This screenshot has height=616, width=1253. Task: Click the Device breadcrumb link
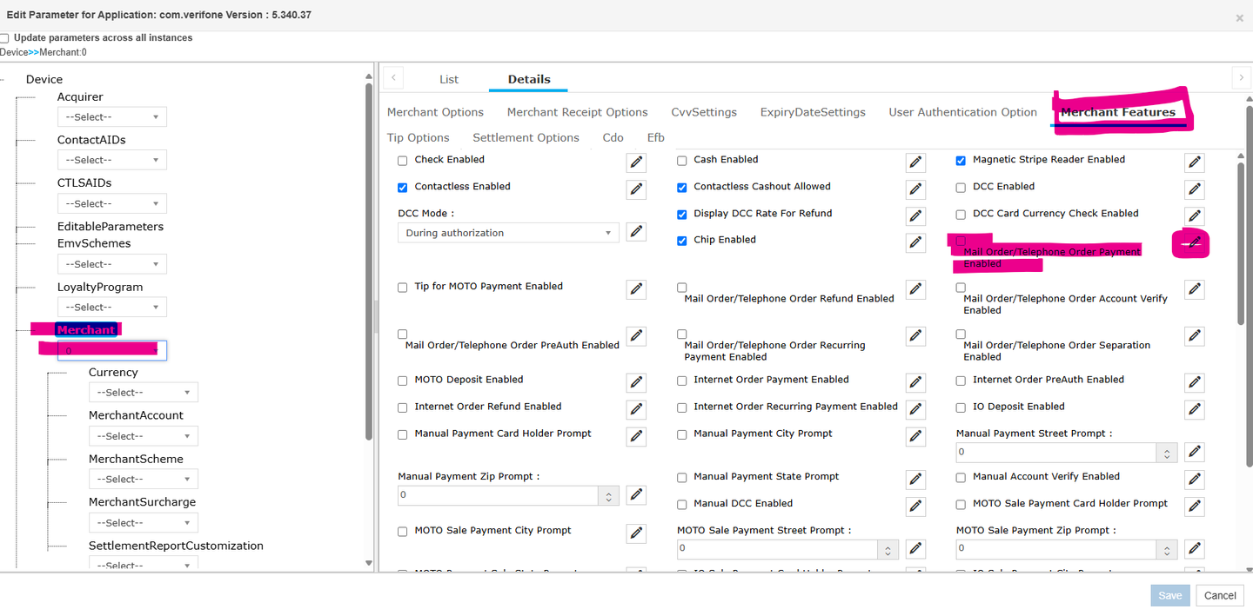14,52
